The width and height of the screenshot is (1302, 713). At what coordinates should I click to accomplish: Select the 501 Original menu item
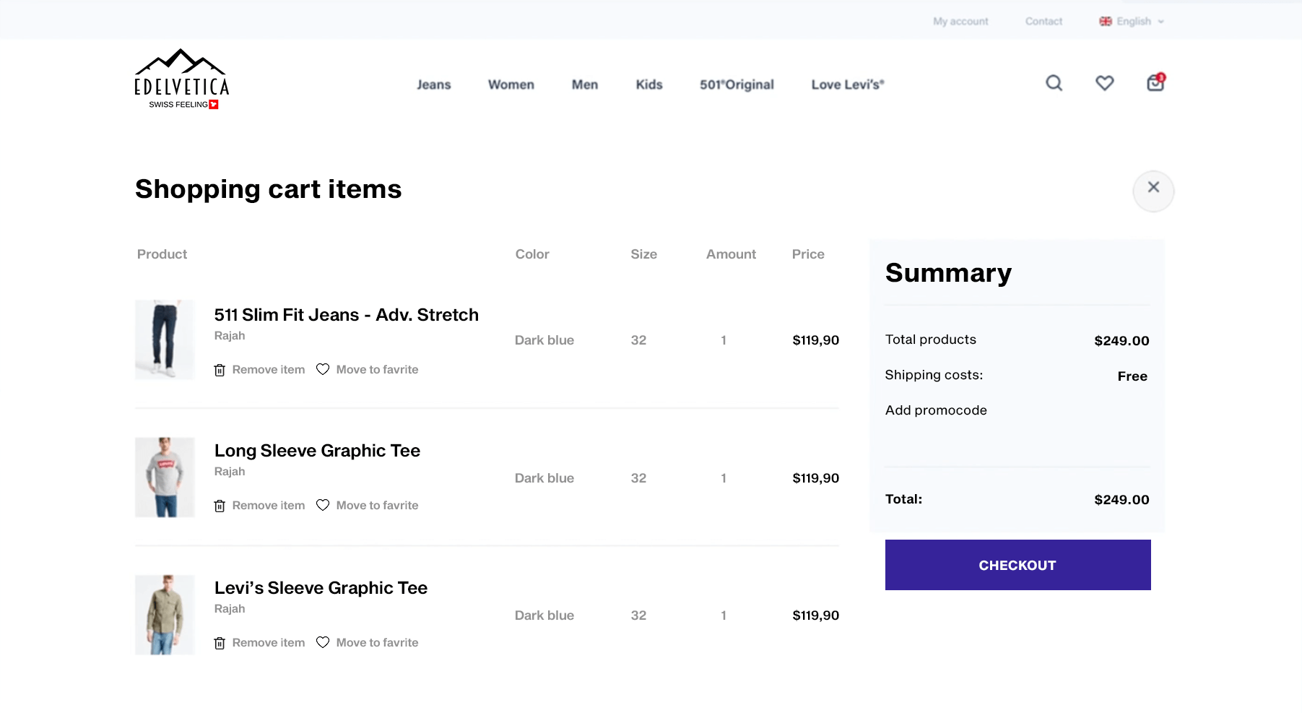(x=736, y=85)
